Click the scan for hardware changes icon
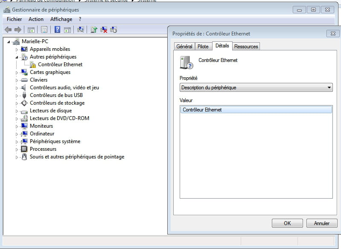The image size is (341, 249). tap(80, 29)
